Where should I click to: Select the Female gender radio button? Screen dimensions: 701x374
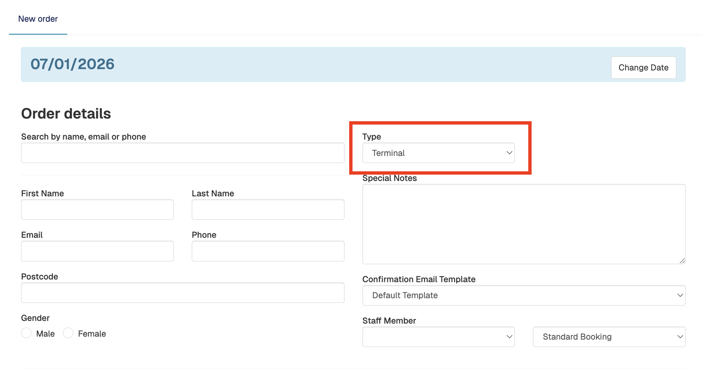coord(68,333)
